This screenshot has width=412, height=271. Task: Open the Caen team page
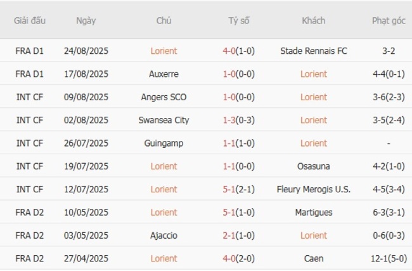pyautogui.click(x=314, y=258)
